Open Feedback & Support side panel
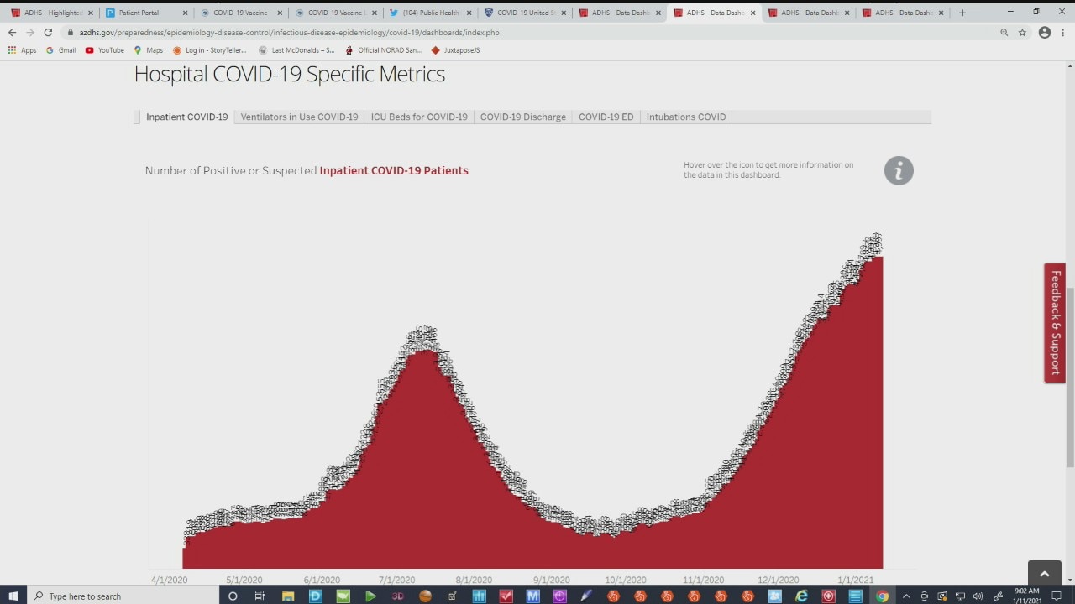This screenshot has height=604, width=1075. pyautogui.click(x=1055, y=323)
